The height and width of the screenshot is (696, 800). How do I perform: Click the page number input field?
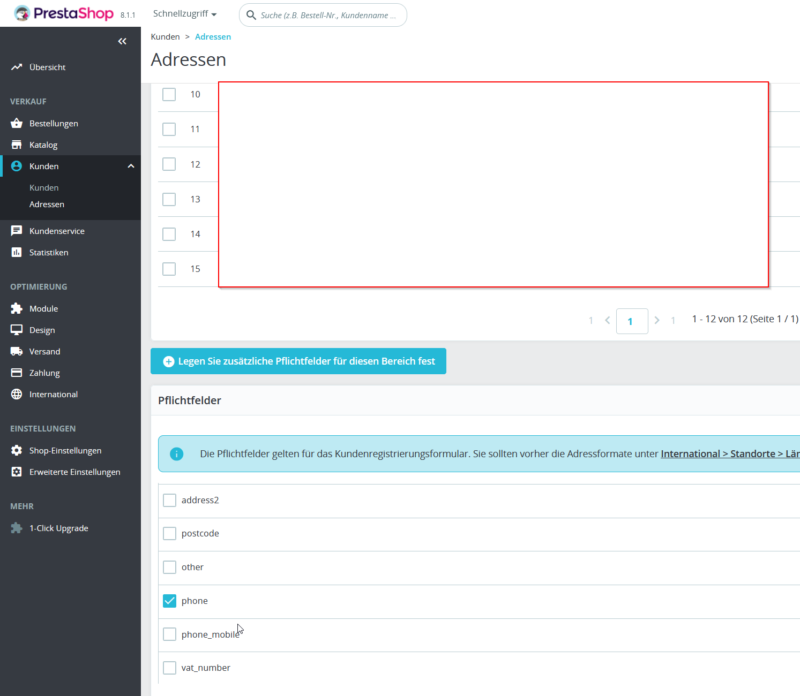632,321
